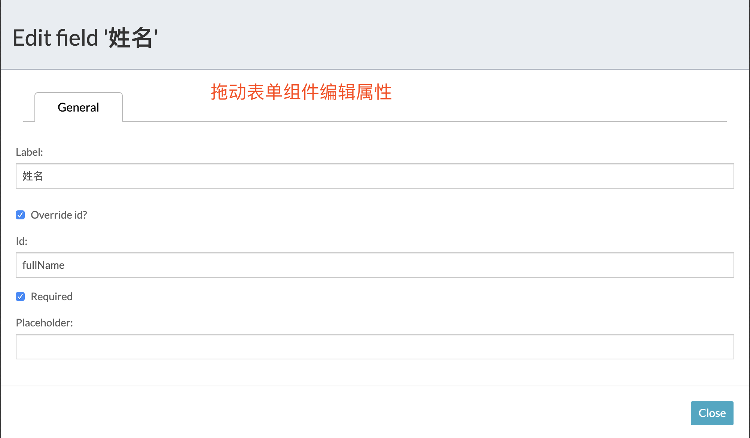Click the 'Override id?' label text

click(59, 215)
